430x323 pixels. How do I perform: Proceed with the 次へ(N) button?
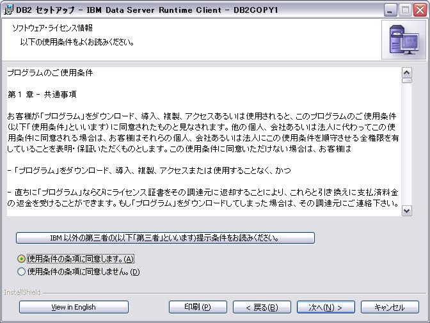click(326, 307)
